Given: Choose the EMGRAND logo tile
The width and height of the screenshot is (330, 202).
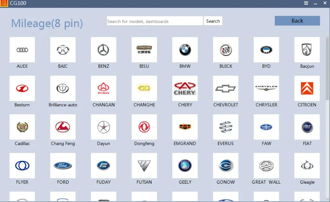Looking at the screenshot, I should tap(185, 127).
